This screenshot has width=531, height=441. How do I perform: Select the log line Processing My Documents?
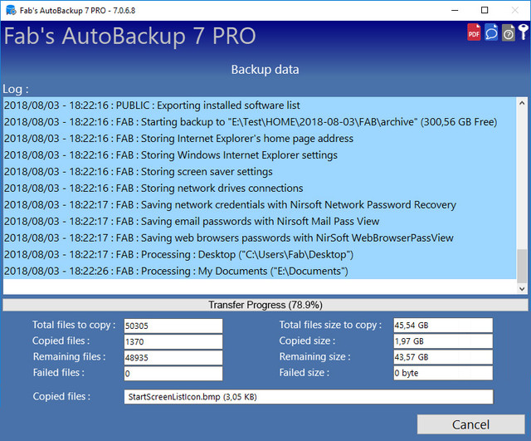point(260,272)
